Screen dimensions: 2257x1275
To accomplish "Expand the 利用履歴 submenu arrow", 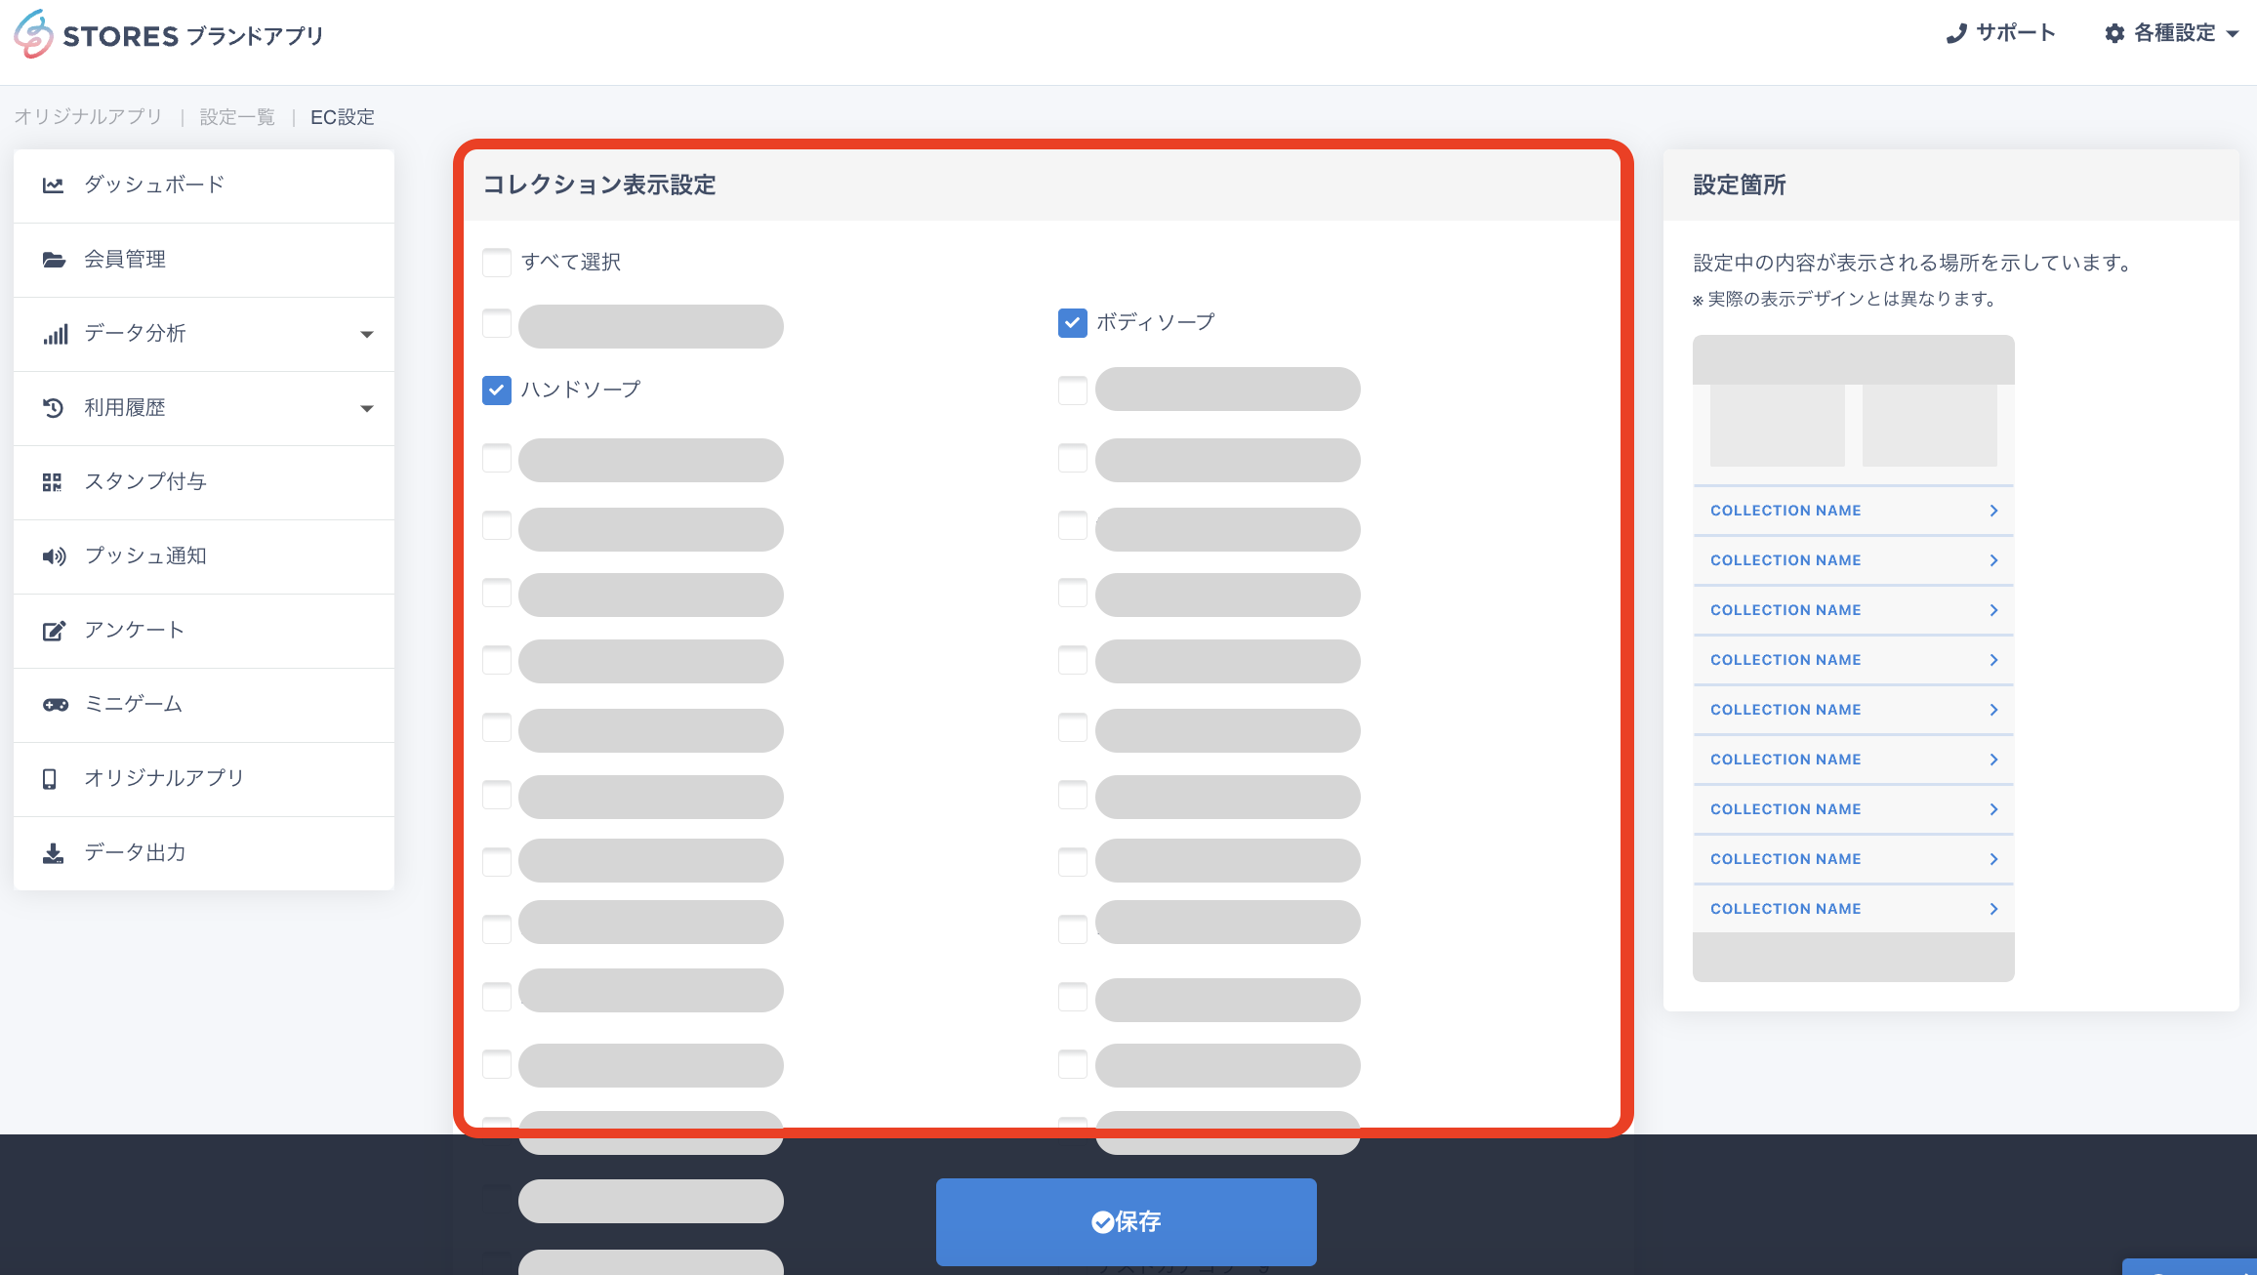I will tap(367, 408).
